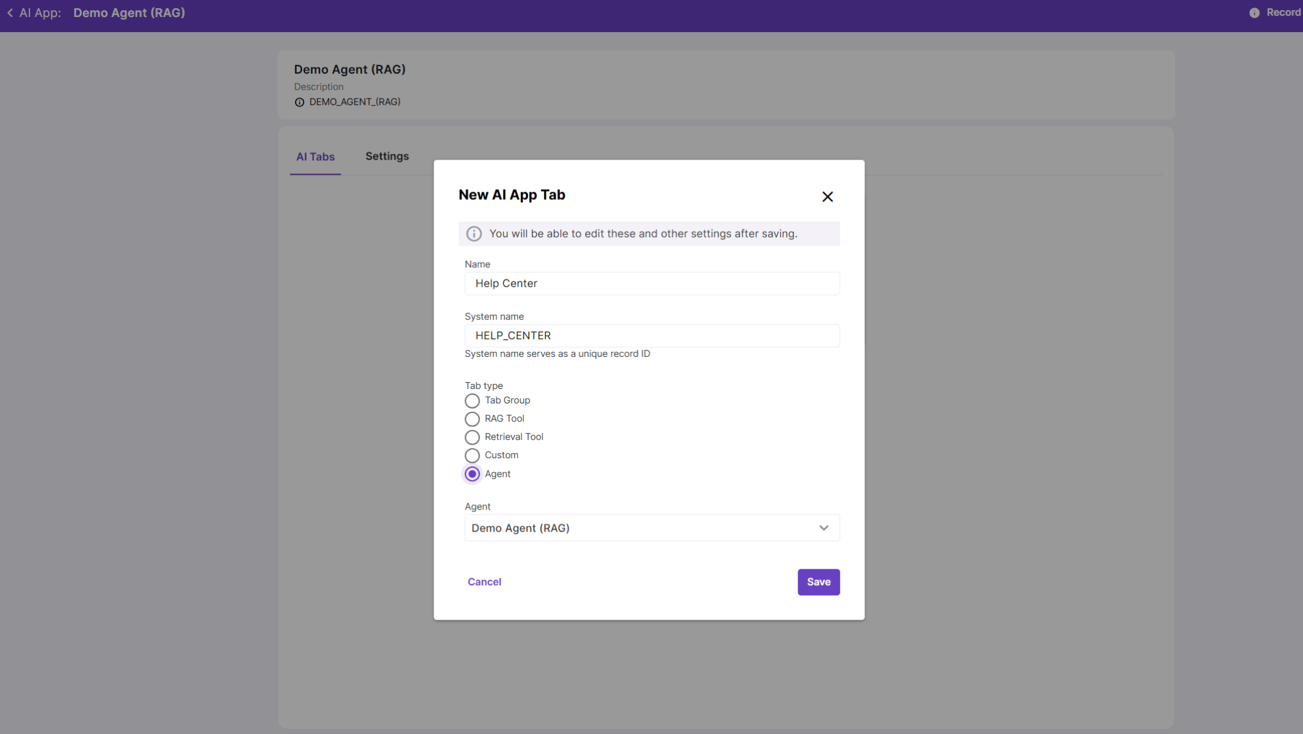Screen dimensions: 1303x734
Task: Close the New AI App Tab dialog
Action: 827,197
